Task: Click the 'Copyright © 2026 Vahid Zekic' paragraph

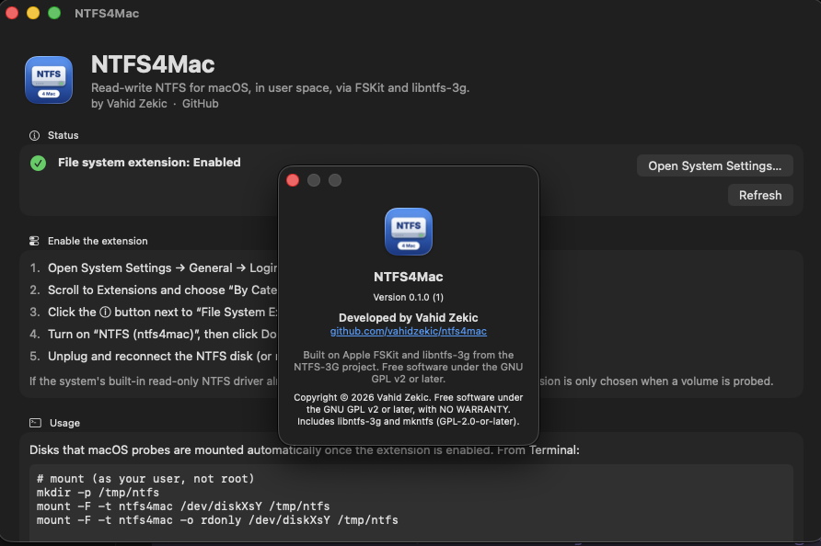Action: click(409, 410)
